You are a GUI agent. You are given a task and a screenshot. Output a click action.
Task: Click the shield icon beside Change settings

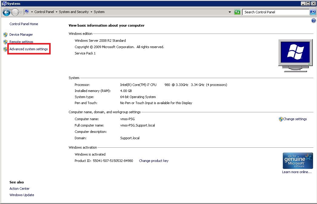[x=281, y=119]
